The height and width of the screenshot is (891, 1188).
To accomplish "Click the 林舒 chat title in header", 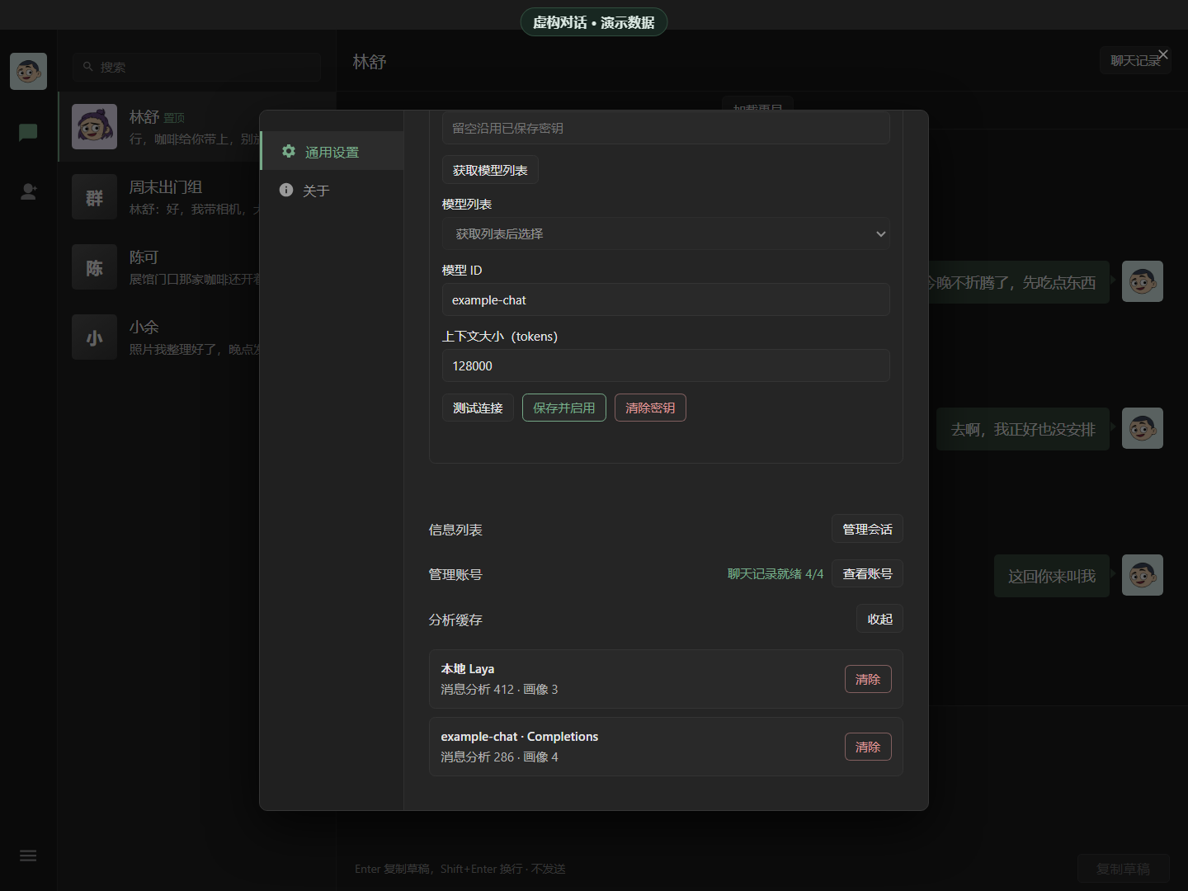I will coord(370,62).
